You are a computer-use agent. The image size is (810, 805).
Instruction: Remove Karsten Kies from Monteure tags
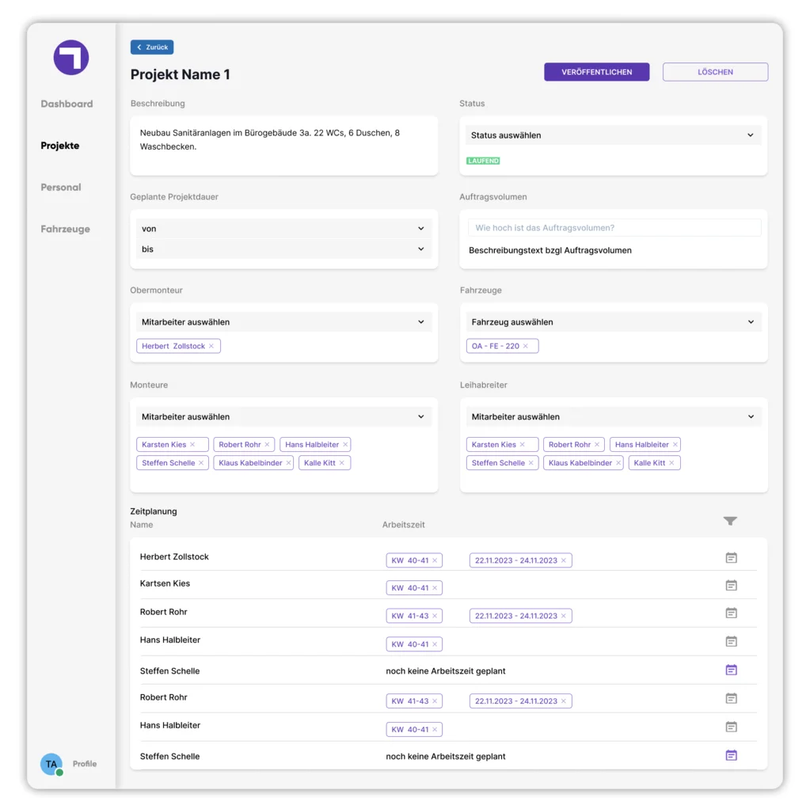(192, 444)
